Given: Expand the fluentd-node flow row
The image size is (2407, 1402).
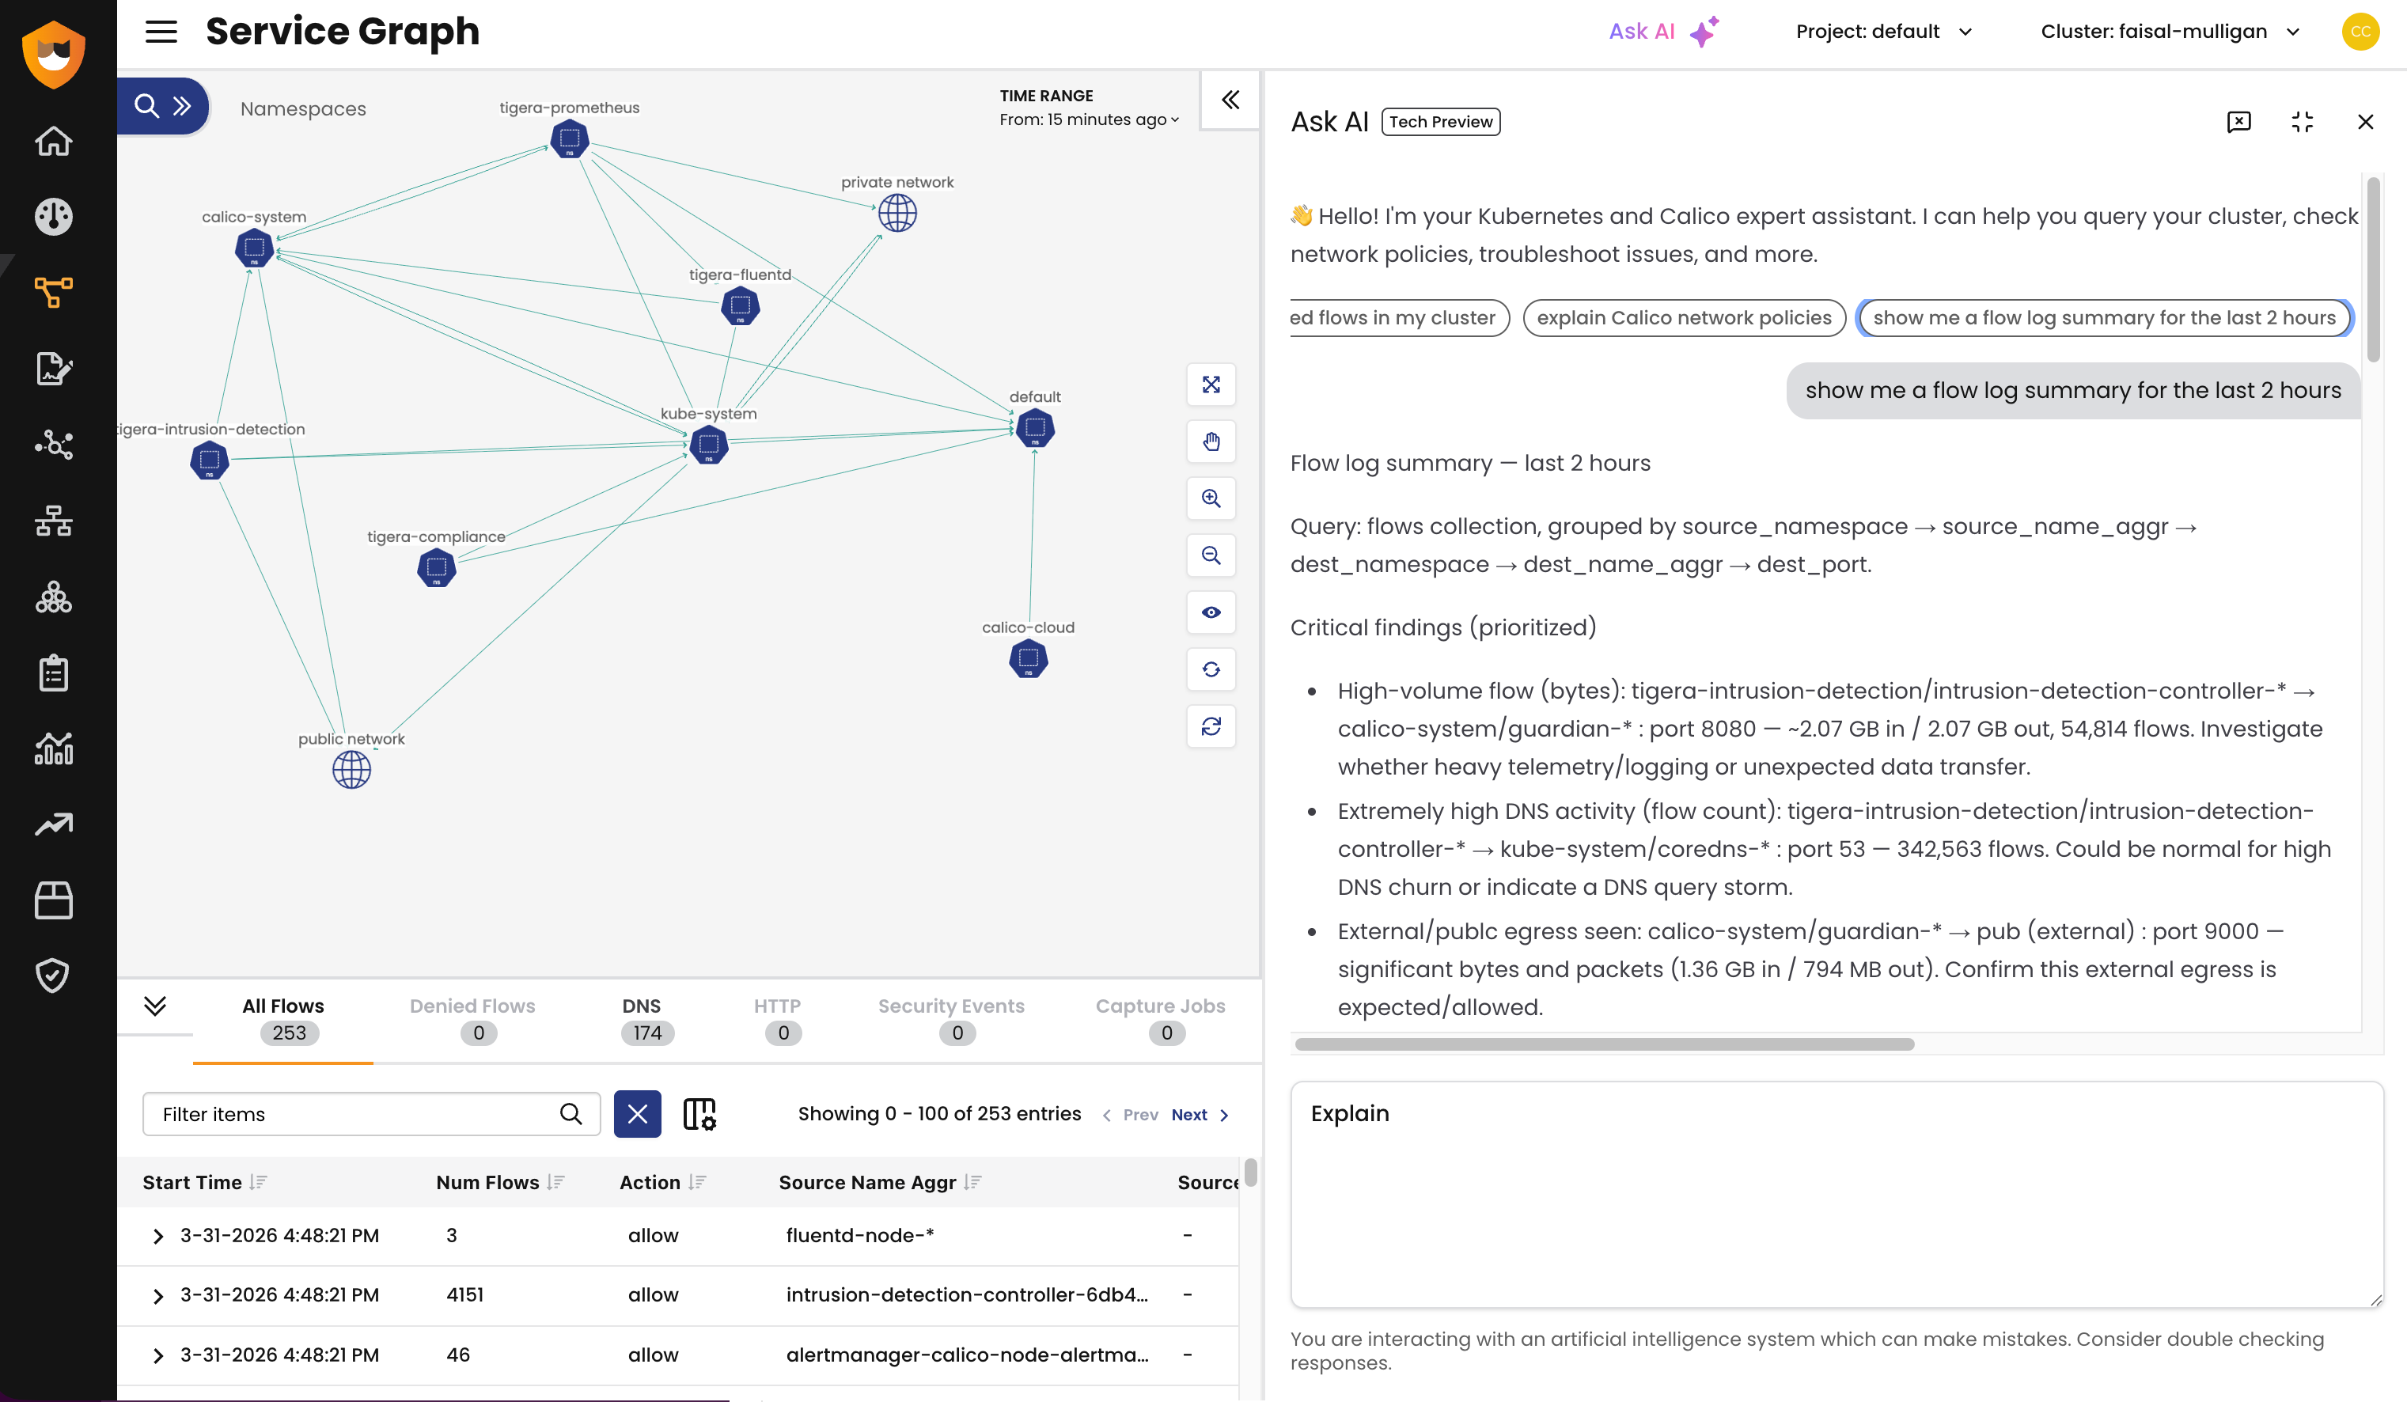Looking at the screenshot, I should tap(157, 1236).
